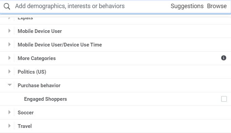
Task: Select the Politics (US) label
Action: (x=32, y=72)
